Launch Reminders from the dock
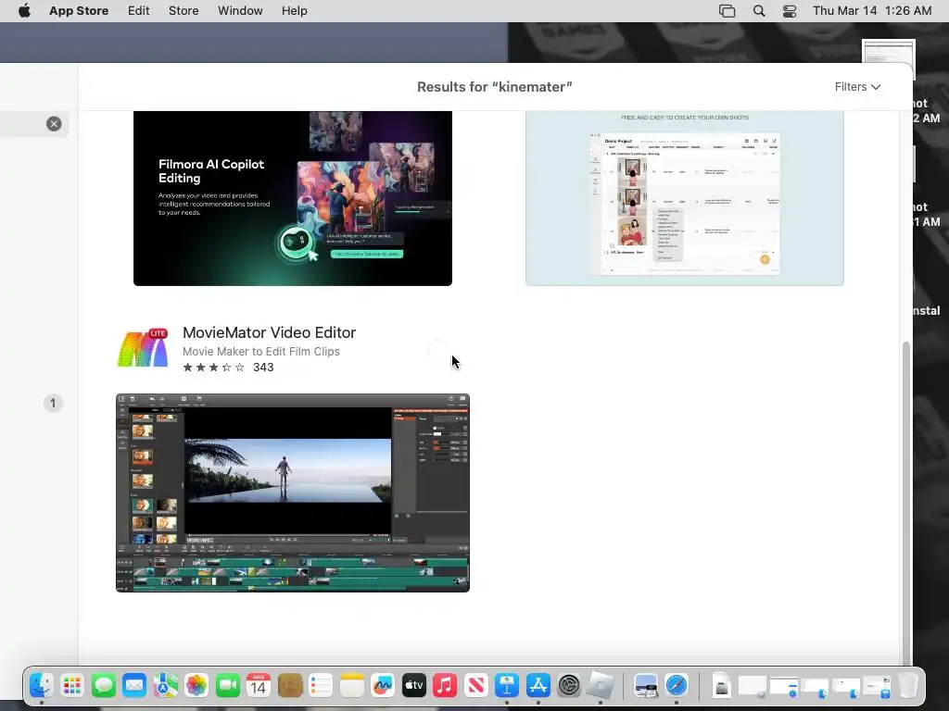The image size is (949, 711). tap(321, 686)
